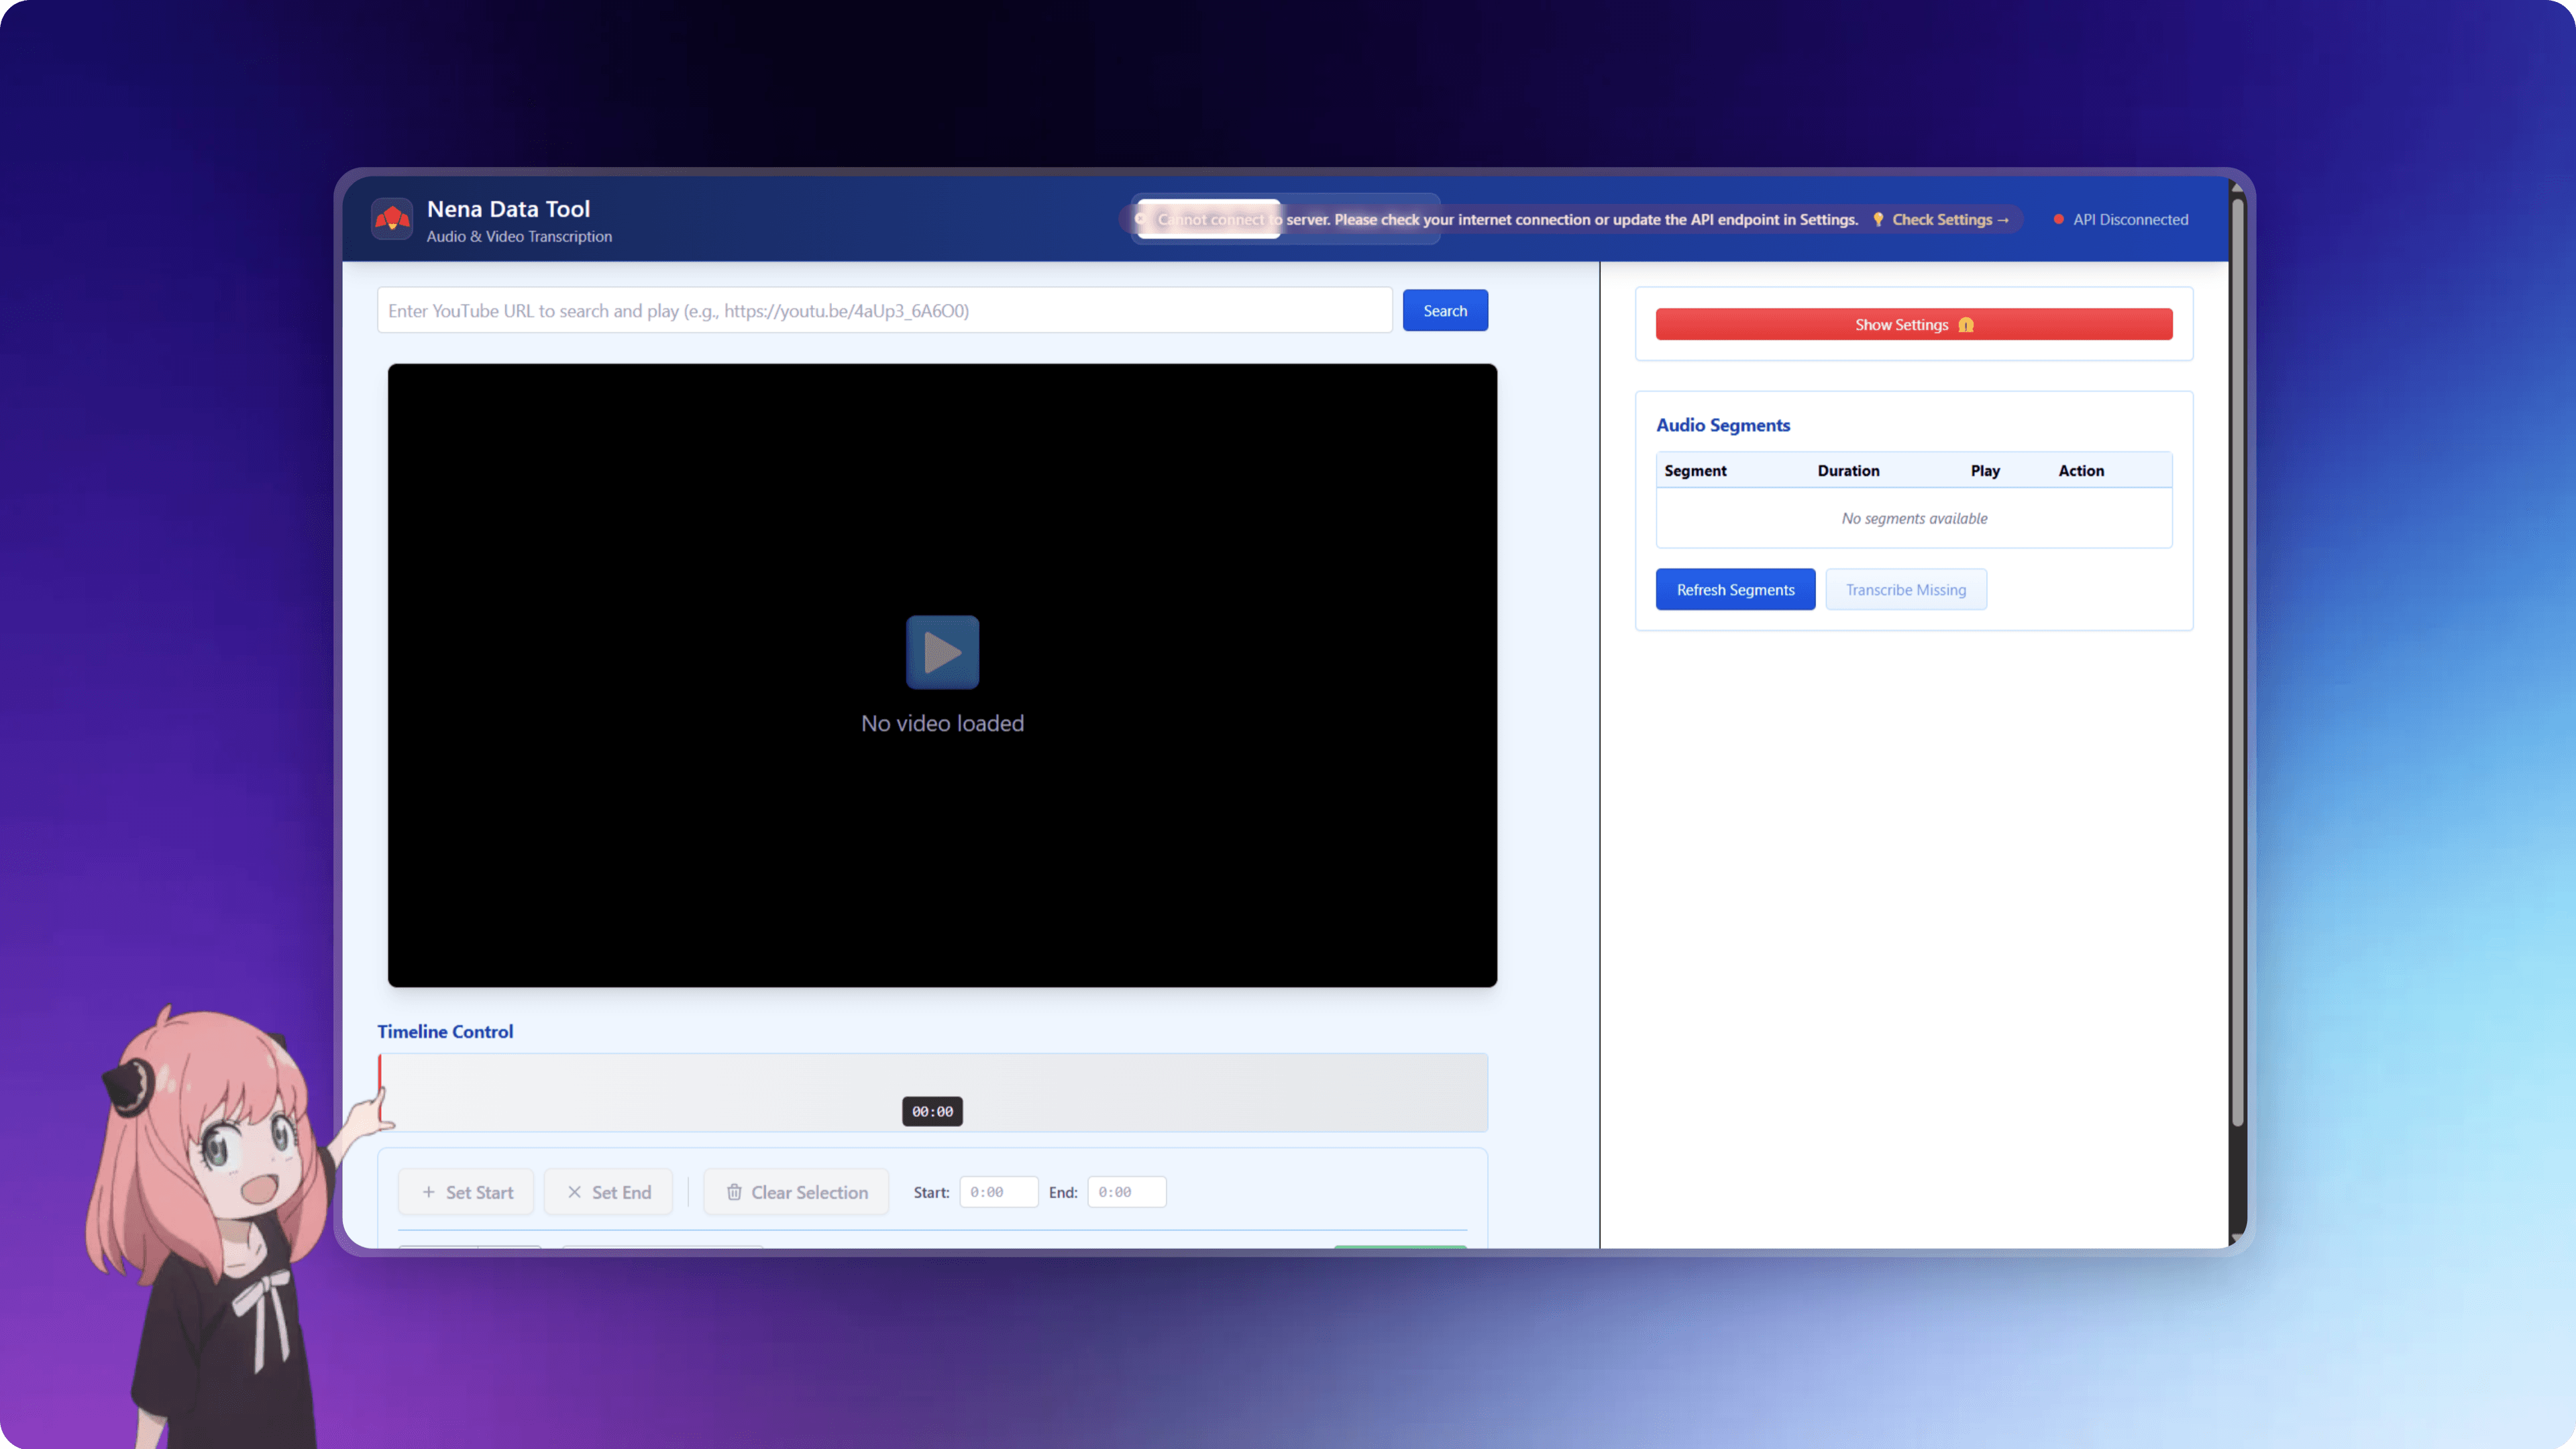The width and height of the screenshot is (2576, 1449).
Task: Click the Transcribe Missing button
Action: (1905, 590)
